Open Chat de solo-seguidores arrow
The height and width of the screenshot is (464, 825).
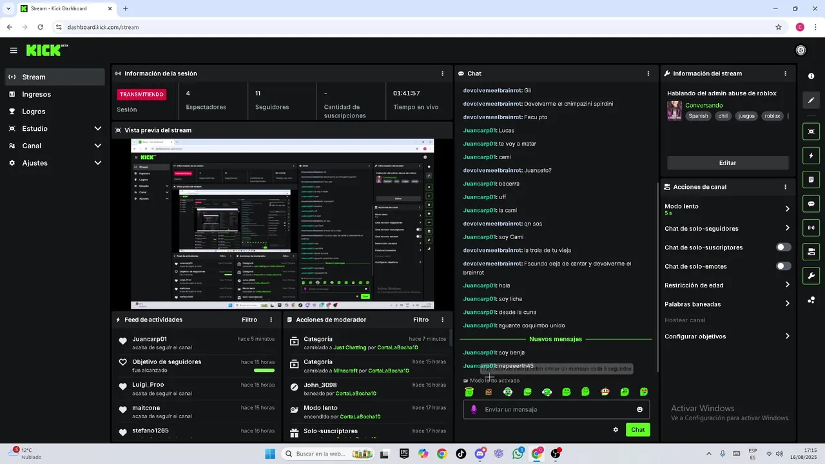787,228
